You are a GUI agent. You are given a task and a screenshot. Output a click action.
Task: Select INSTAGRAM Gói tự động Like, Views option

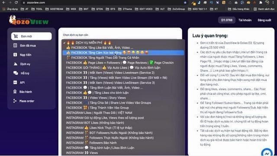tap(123, 118)
